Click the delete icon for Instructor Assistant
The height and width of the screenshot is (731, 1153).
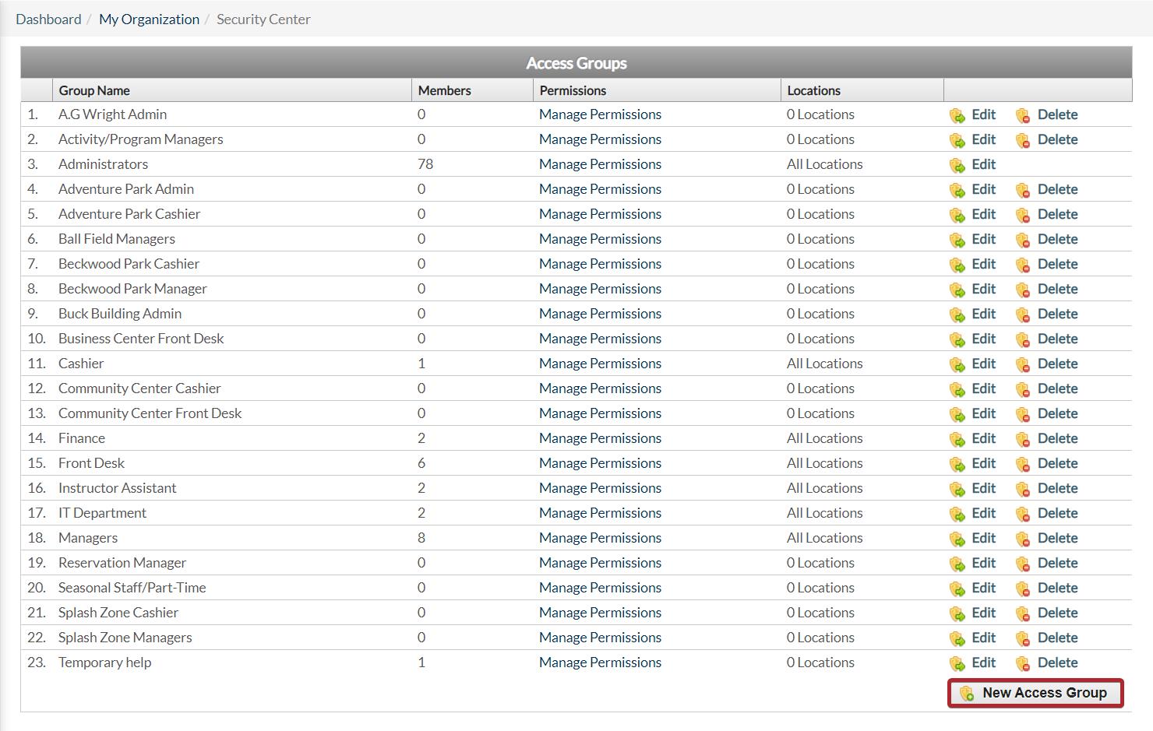click(1023, 490)
